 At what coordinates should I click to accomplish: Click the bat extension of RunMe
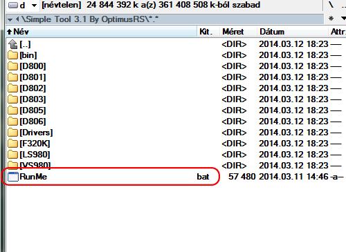203,177
